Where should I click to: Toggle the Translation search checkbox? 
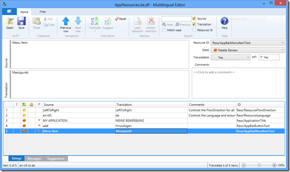pyautogui.click(x=194, y=24)
